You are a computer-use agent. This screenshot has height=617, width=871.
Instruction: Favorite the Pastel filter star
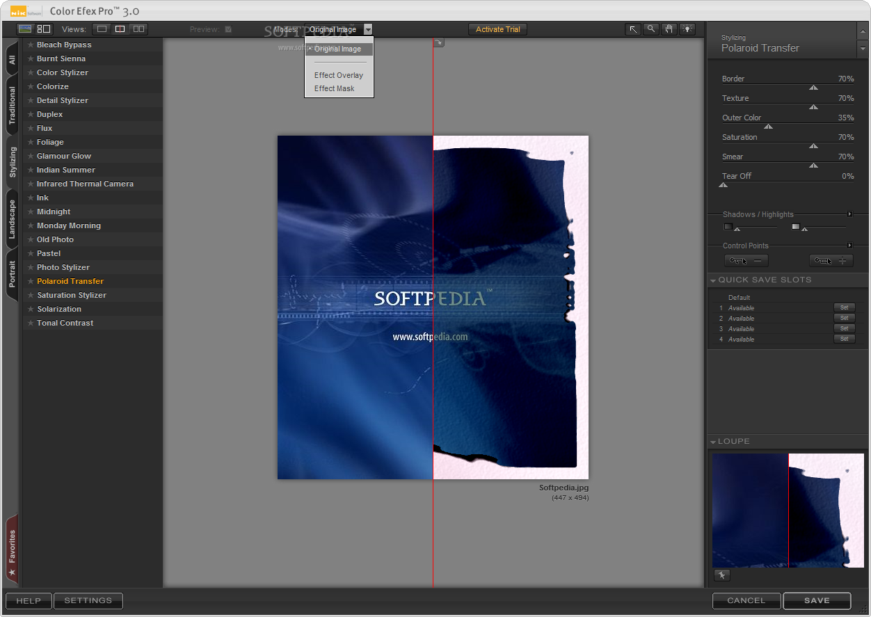(x=31, y=253)
